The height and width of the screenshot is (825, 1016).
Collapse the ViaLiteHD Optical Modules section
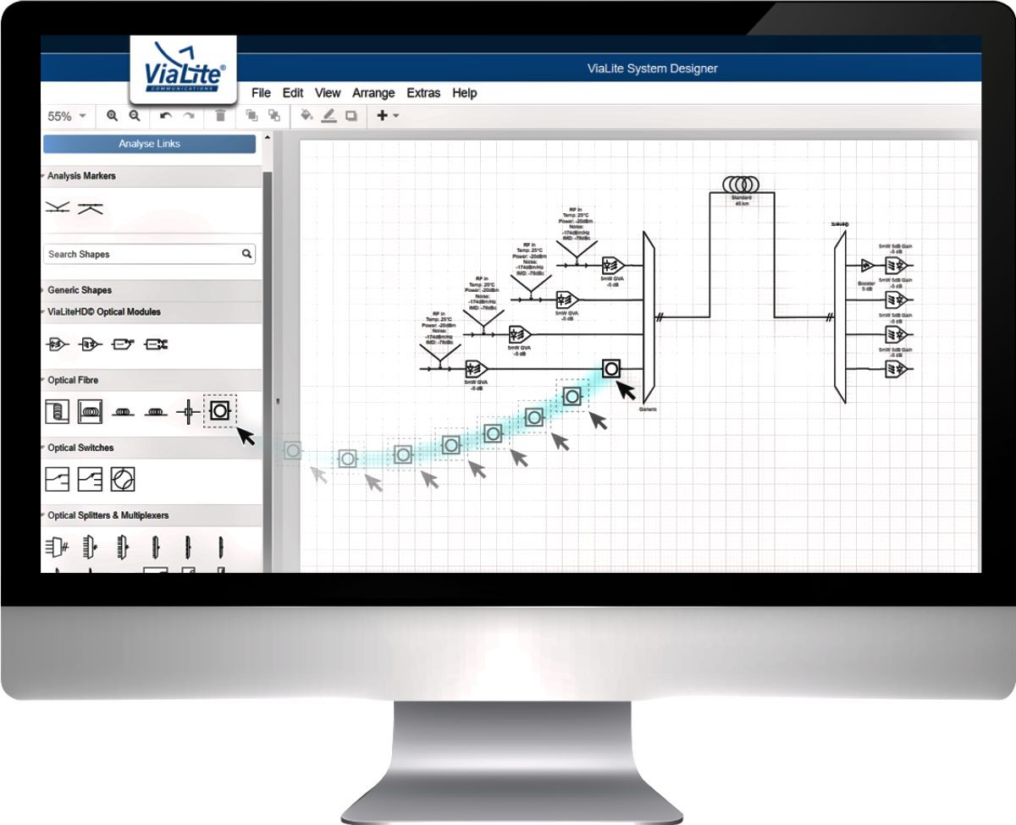(149, 311)
